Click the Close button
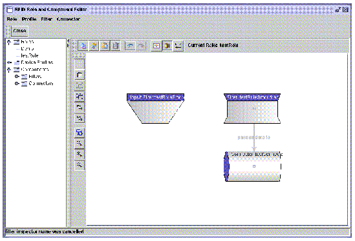355x241 pixels. (19, 31)
